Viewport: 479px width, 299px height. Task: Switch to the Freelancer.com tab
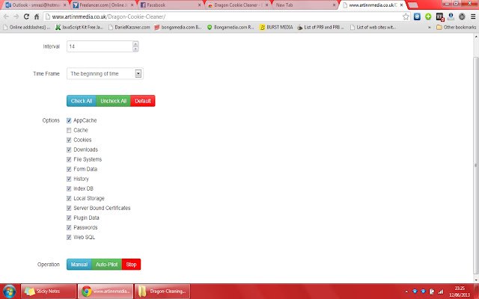tap(103, 5)
